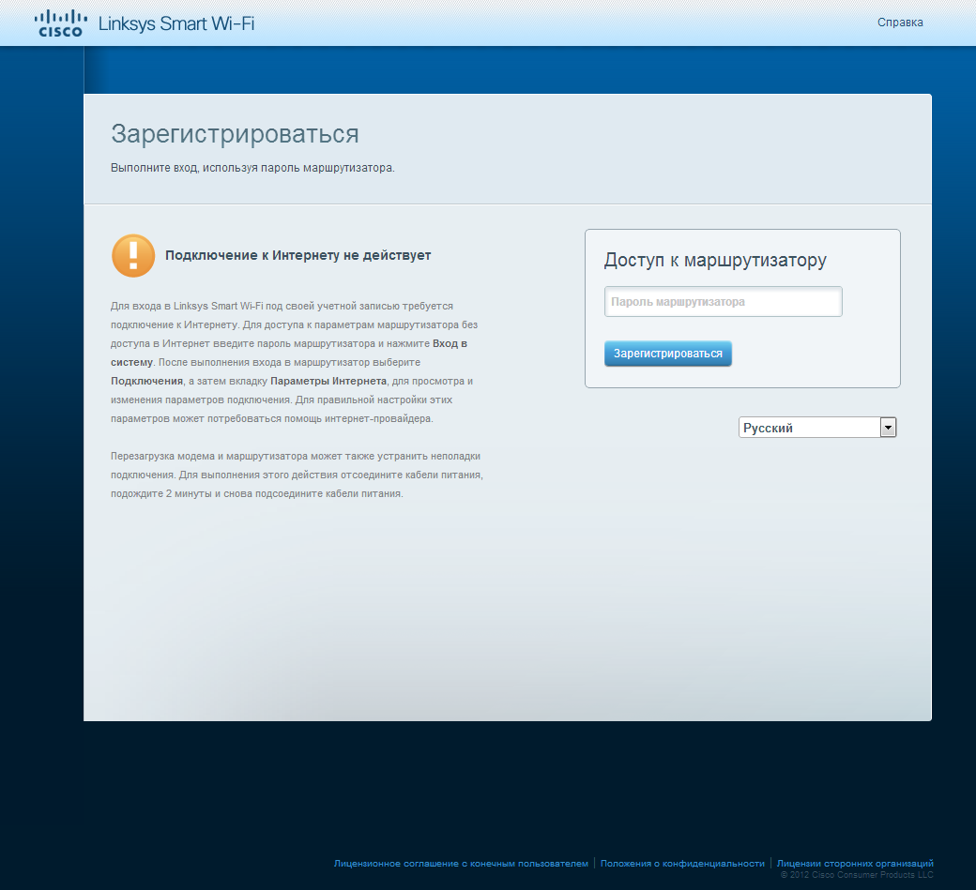Click the Выполните вход, используя пароль маршрутизатора text
The height and width of the screenshot is (890, 976).
[x=252, y=168]
